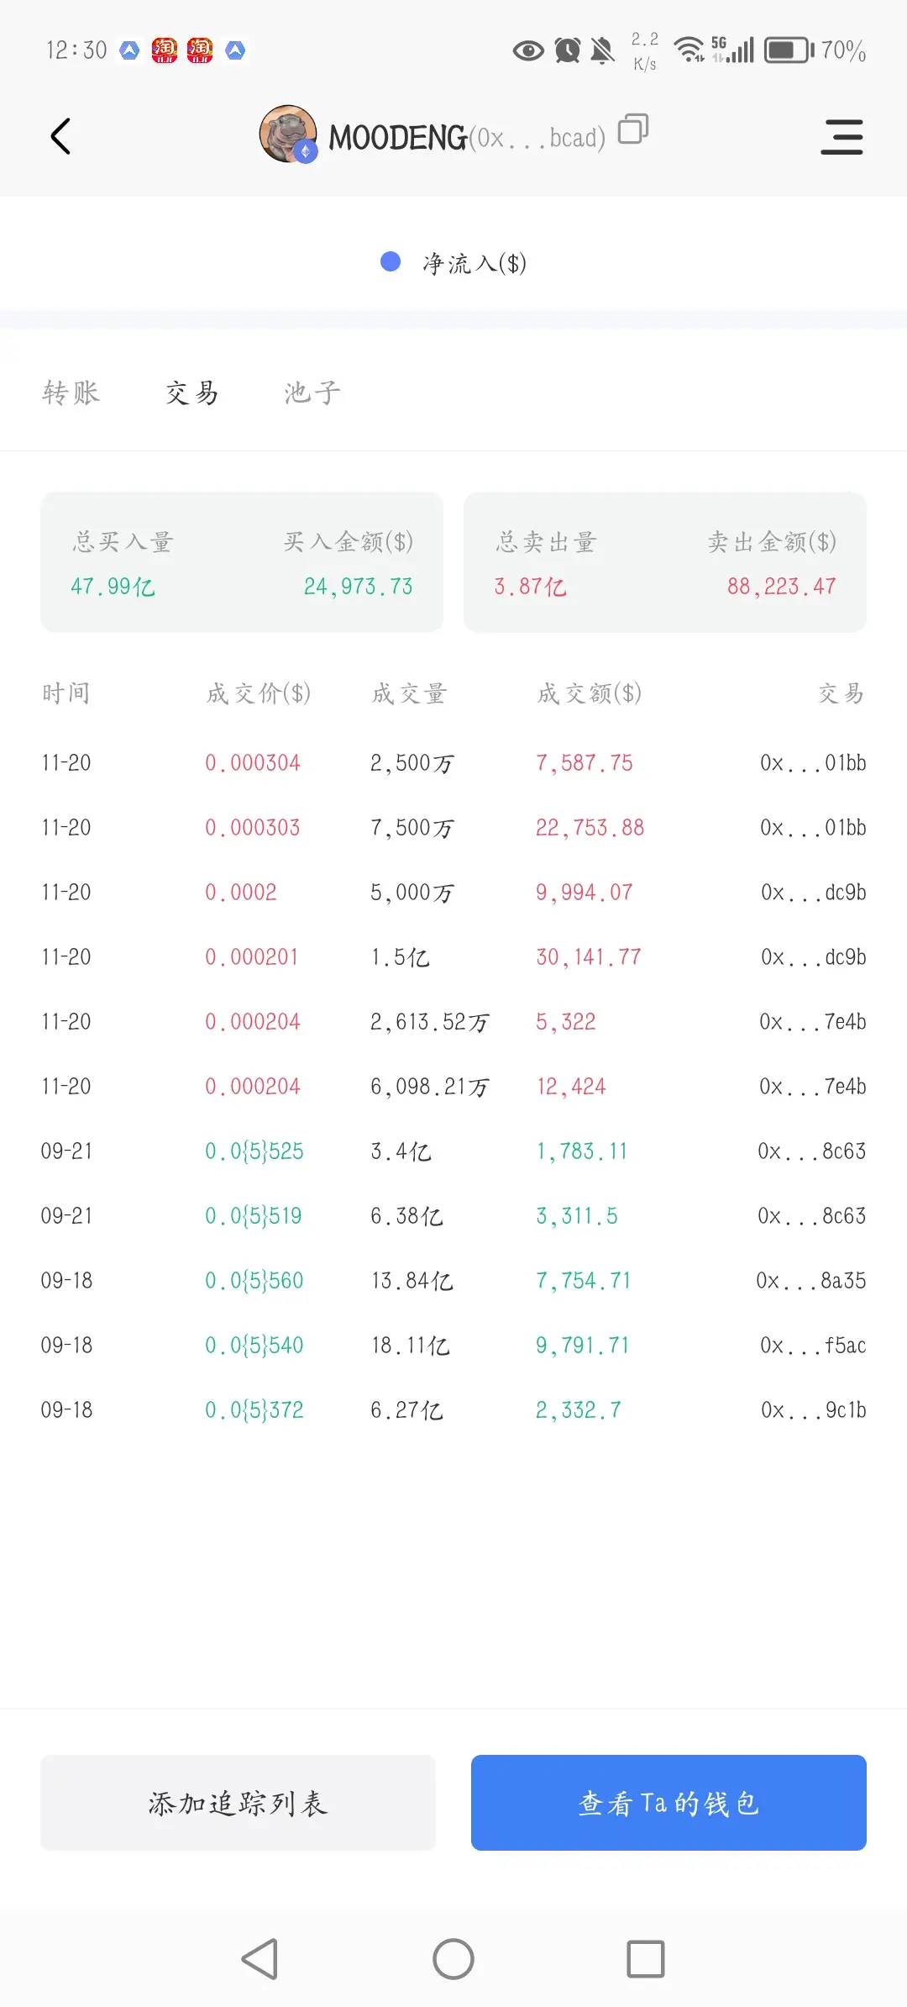
Task: Tap the muted bell status icon
Action: coord(602,51)
